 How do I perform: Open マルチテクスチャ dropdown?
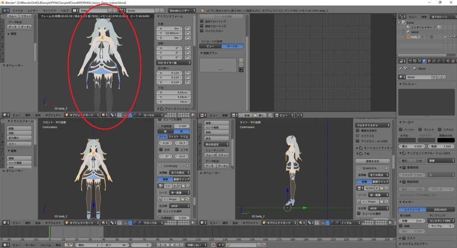pos(373,125)
